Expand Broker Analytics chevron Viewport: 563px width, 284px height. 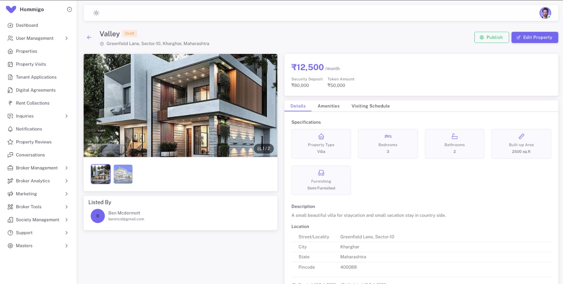pyautogui.click(x=67, y=181)
